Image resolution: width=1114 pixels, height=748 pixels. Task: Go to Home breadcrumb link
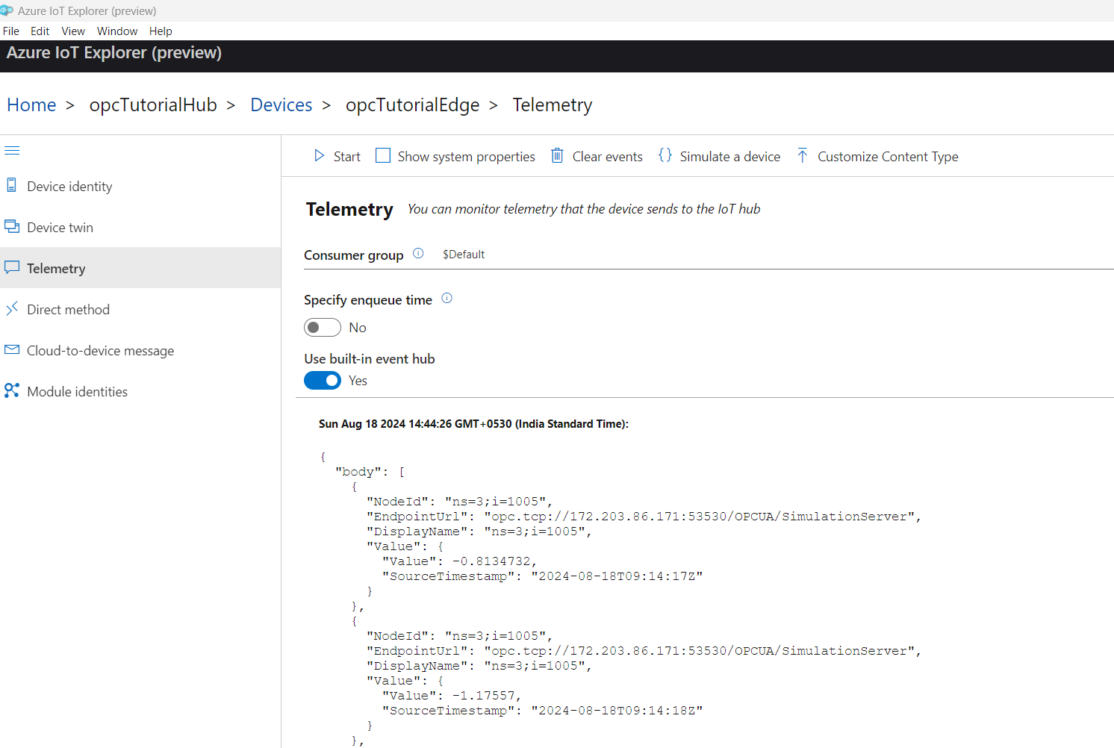[x=31, y=105]
